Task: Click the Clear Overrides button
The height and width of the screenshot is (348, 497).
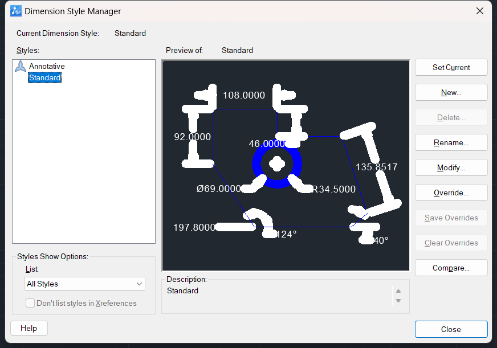Action: pos(451,243)
